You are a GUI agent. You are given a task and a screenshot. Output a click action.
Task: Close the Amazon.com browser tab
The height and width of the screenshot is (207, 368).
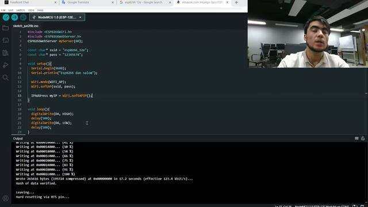[x=227, y=2]
